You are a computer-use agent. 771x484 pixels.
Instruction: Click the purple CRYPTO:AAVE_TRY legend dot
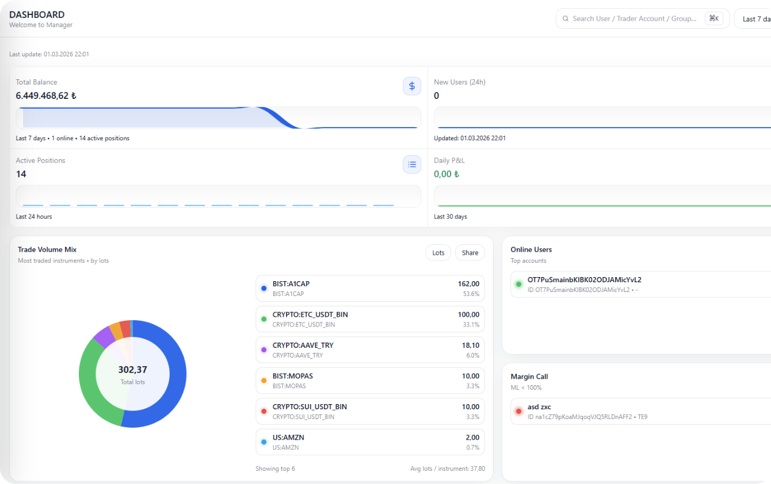pos(264,349)
